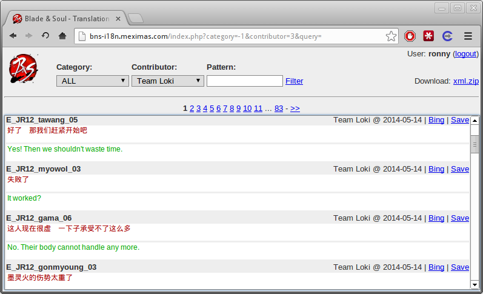Edit the translation 'It worked?'
This screenshot has width=483, height=294.
pos(237,201)
